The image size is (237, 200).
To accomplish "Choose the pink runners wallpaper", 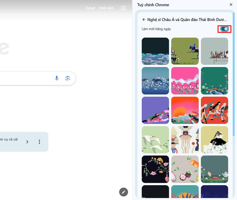I will click(185, 81).
